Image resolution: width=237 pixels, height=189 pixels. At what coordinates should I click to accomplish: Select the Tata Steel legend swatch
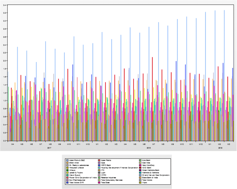click(99, 182)
